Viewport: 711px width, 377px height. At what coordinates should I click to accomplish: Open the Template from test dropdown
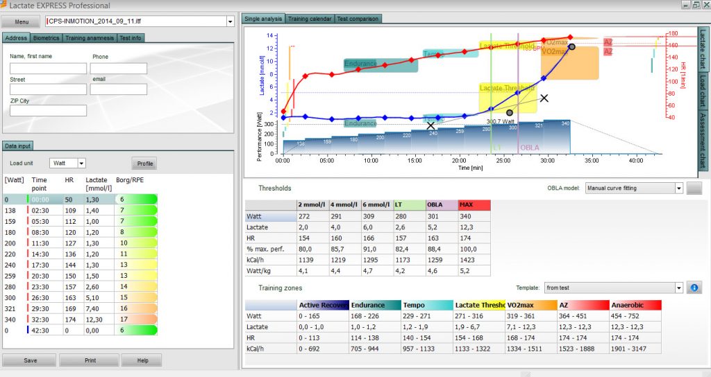(x=679, y=288)
